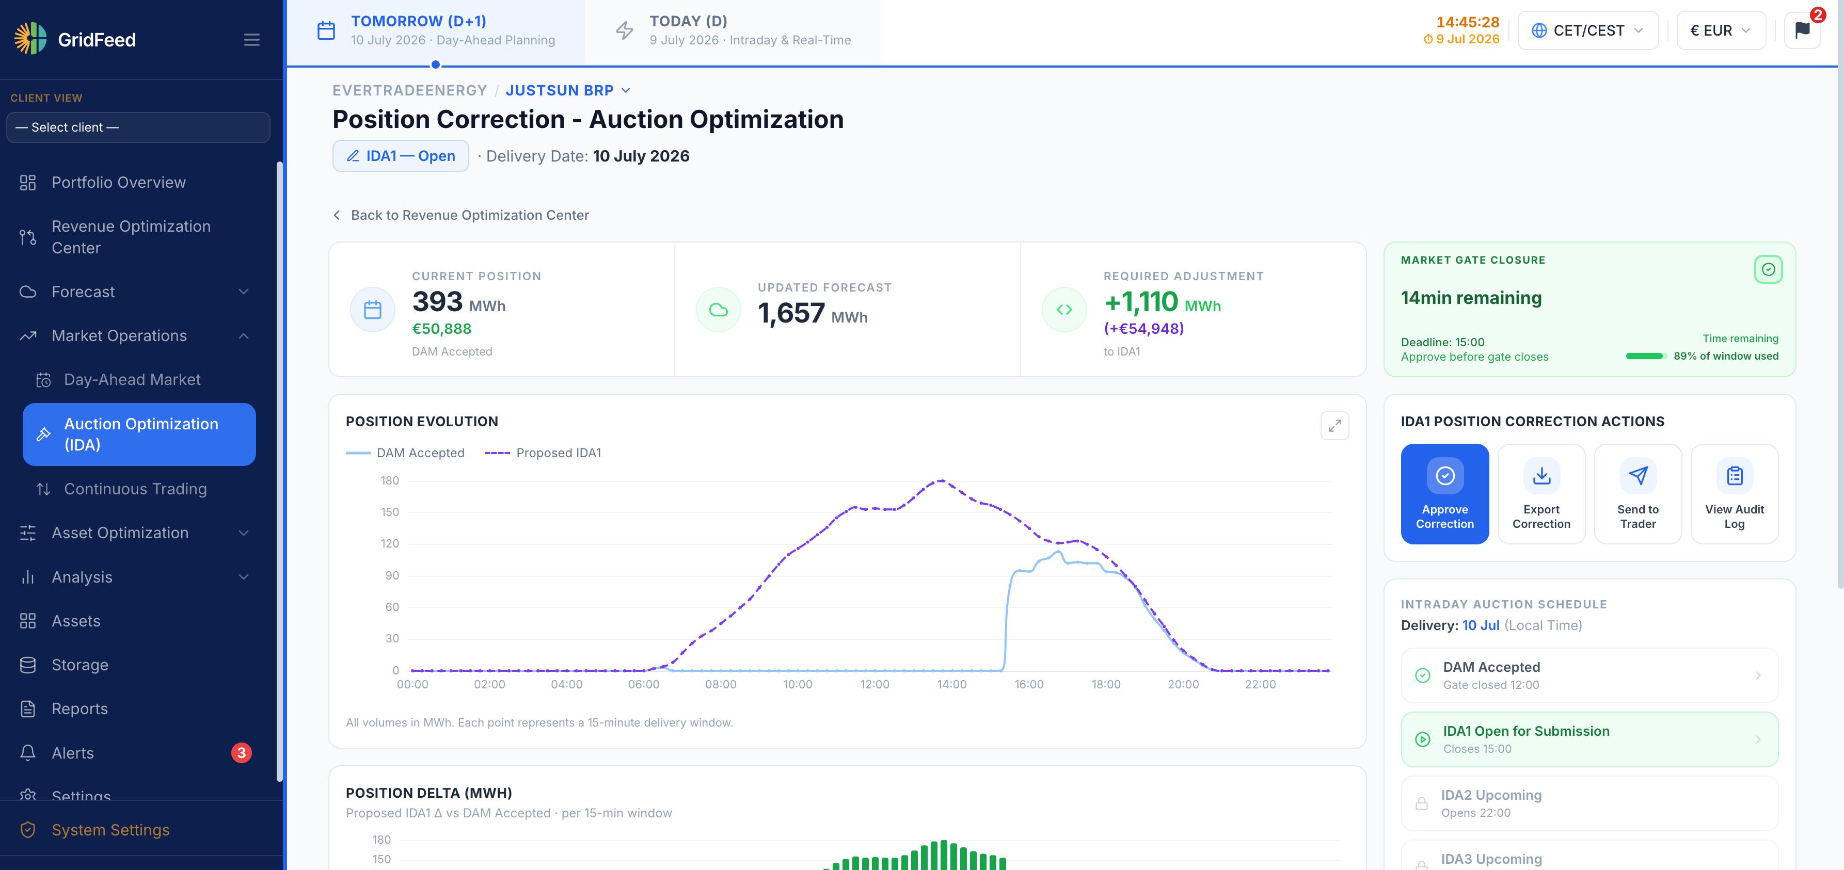Select Auction Optimization (IDA) sidebar item

pos(139,434)
